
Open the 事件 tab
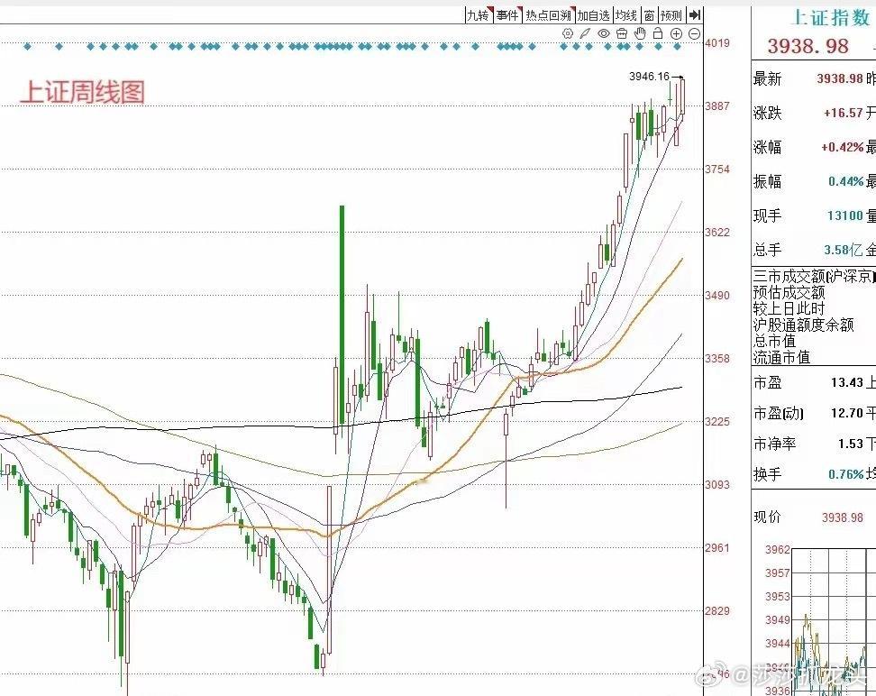pyautogui.click(x=508, y=15)
